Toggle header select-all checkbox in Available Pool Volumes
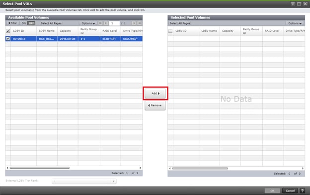Screen dimensions: 310x195 [8, 31]
